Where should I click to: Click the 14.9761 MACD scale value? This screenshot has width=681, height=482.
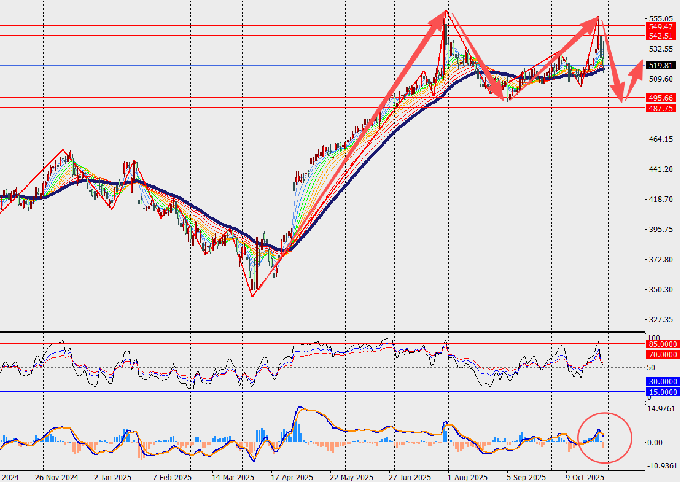(x=661, y=409)
